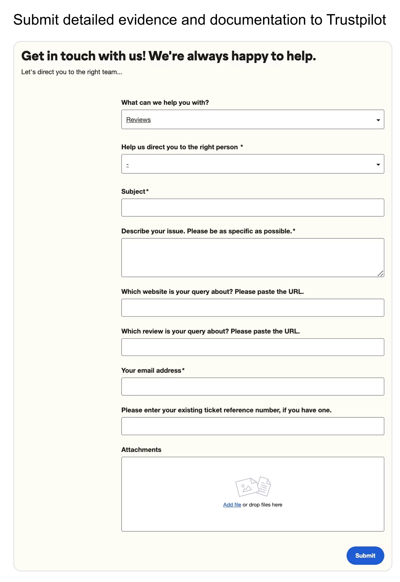
Task: Focus the Subject text field
Action: pyautogui.click(x=252, y=208)
